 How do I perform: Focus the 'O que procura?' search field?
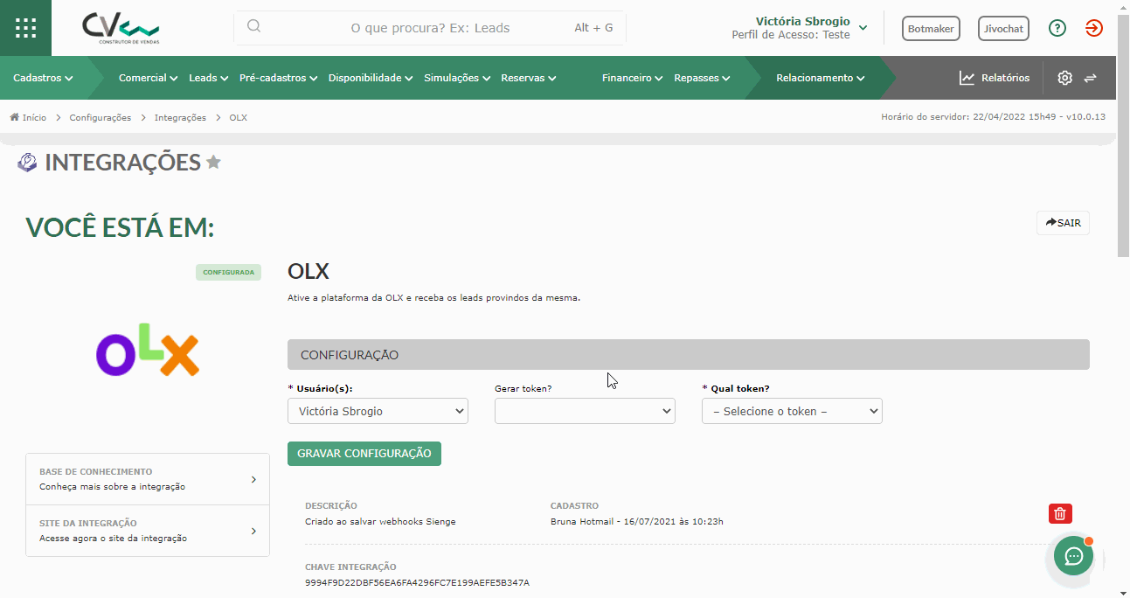tap(430, 27)
